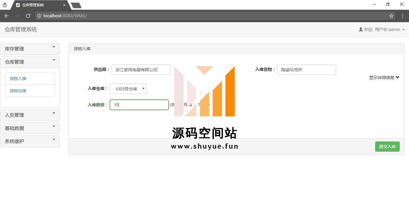Reload the page with refresh icon
The width and height of the screenshot is (409, 217).
click(x=28, y=16)
